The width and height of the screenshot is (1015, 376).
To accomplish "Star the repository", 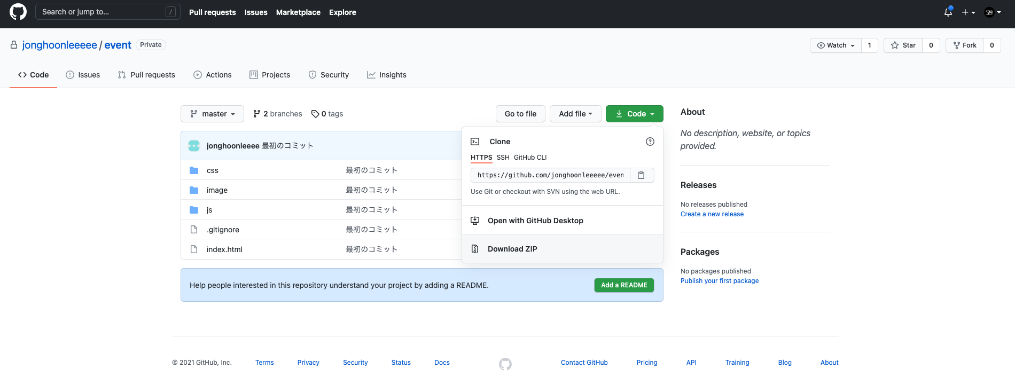I will click(903, 45).
